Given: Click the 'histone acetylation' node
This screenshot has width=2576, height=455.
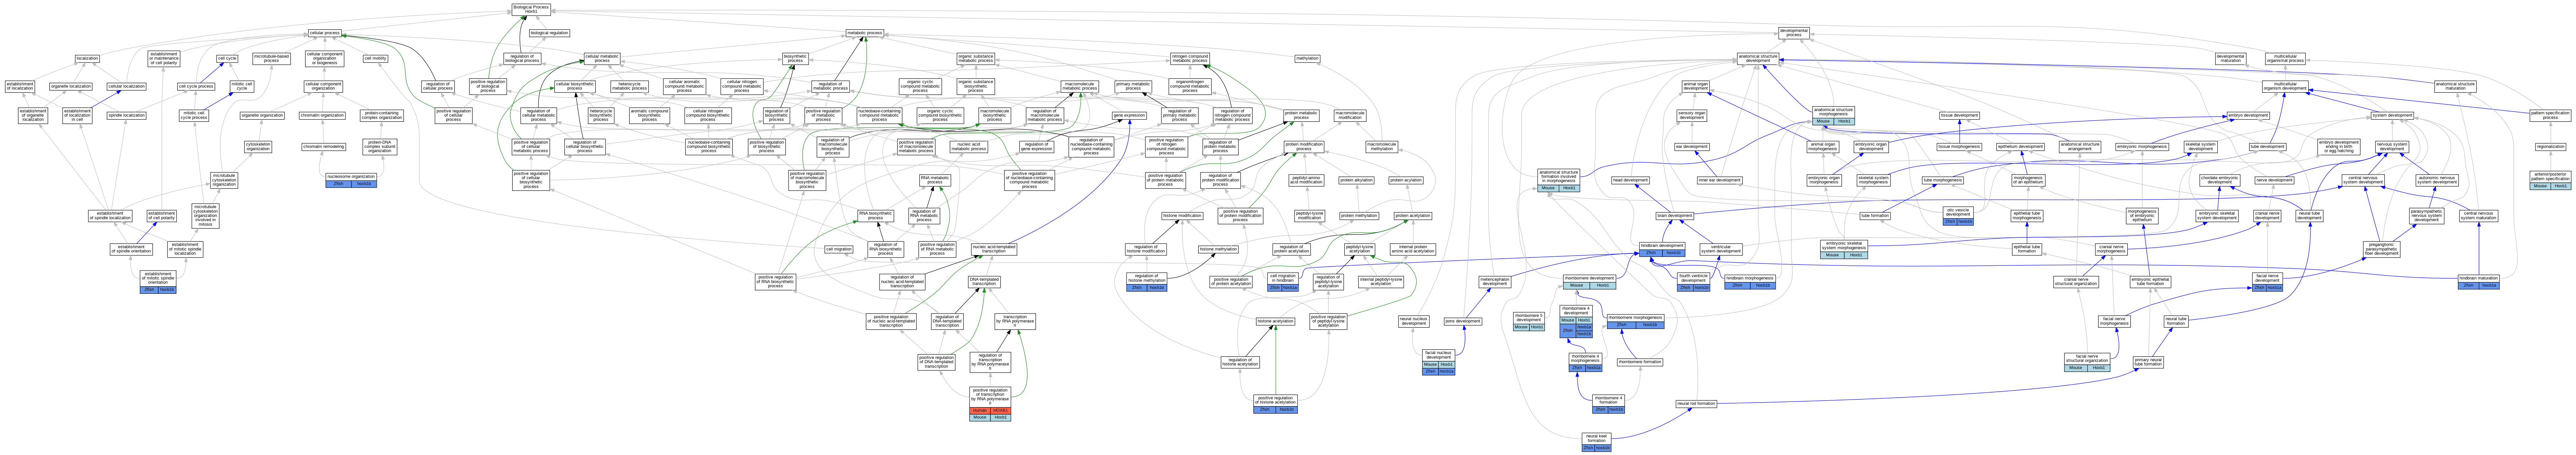Looking at the screenshot, I should point(1275,321).
